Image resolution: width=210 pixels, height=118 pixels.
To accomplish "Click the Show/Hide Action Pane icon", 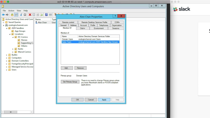I will (50, 15).
